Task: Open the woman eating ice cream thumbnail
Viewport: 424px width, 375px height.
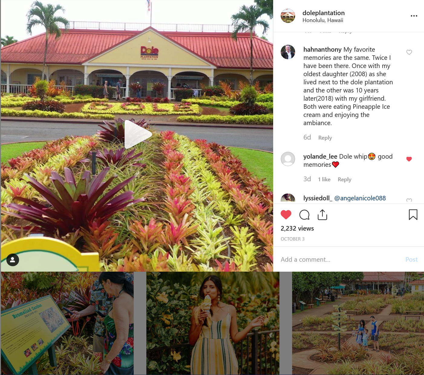Action: [x=213, y=323]
